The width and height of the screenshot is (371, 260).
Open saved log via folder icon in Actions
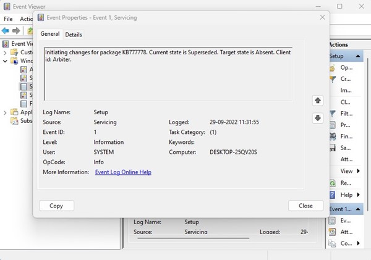[333, 67]
